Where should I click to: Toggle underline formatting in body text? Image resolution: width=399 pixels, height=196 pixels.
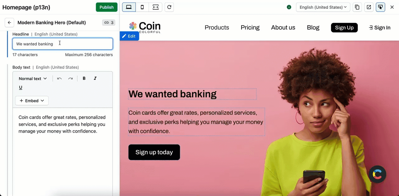click(21, 87)
